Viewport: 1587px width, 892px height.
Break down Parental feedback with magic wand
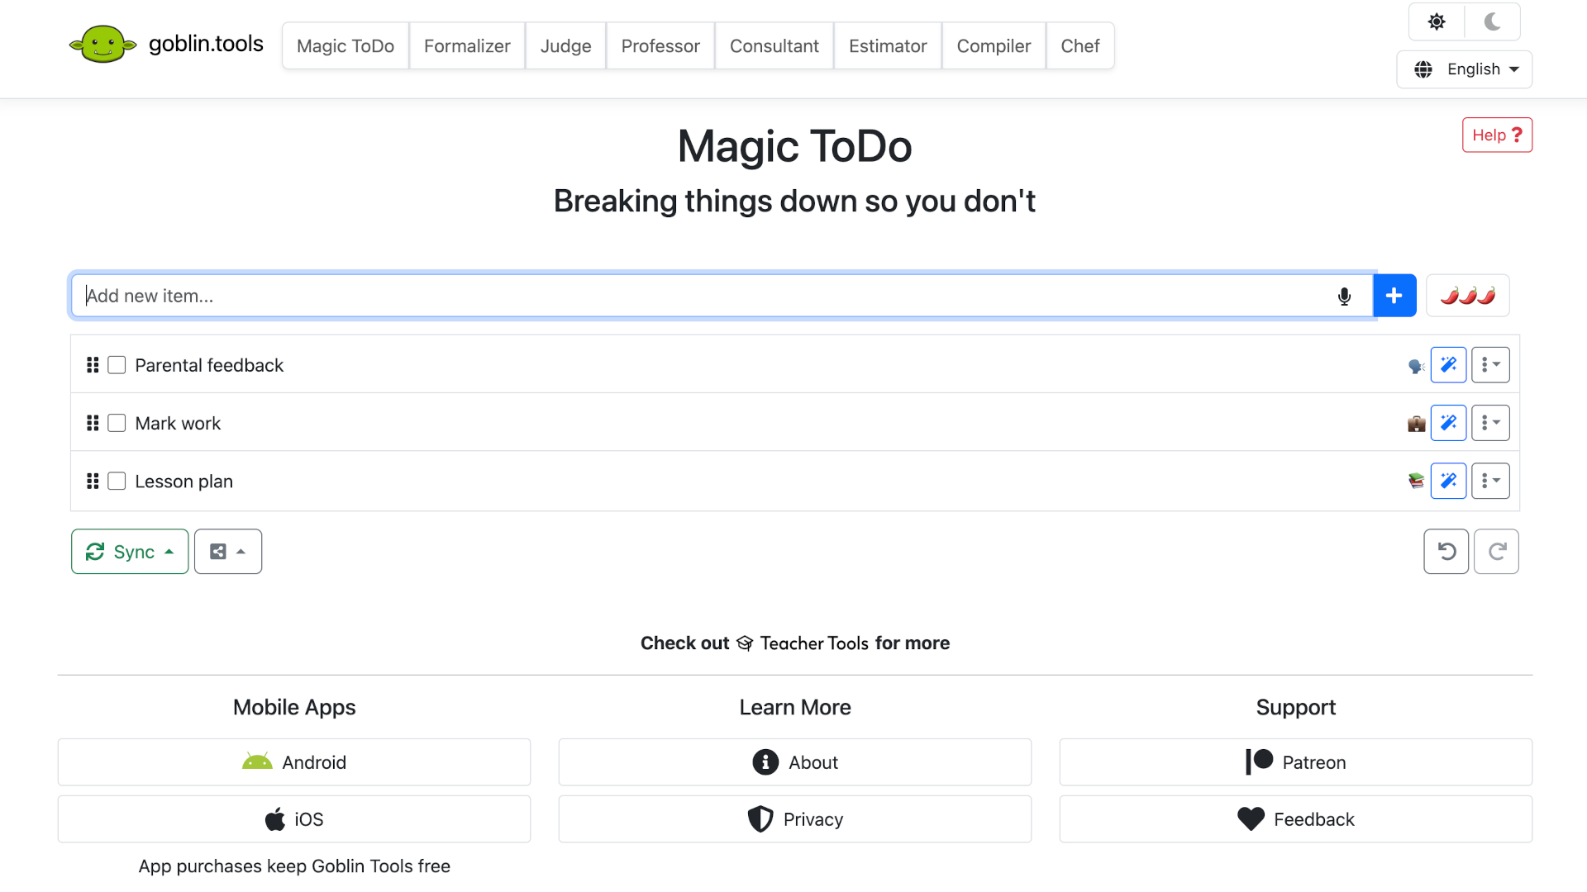click(1448, 365)
